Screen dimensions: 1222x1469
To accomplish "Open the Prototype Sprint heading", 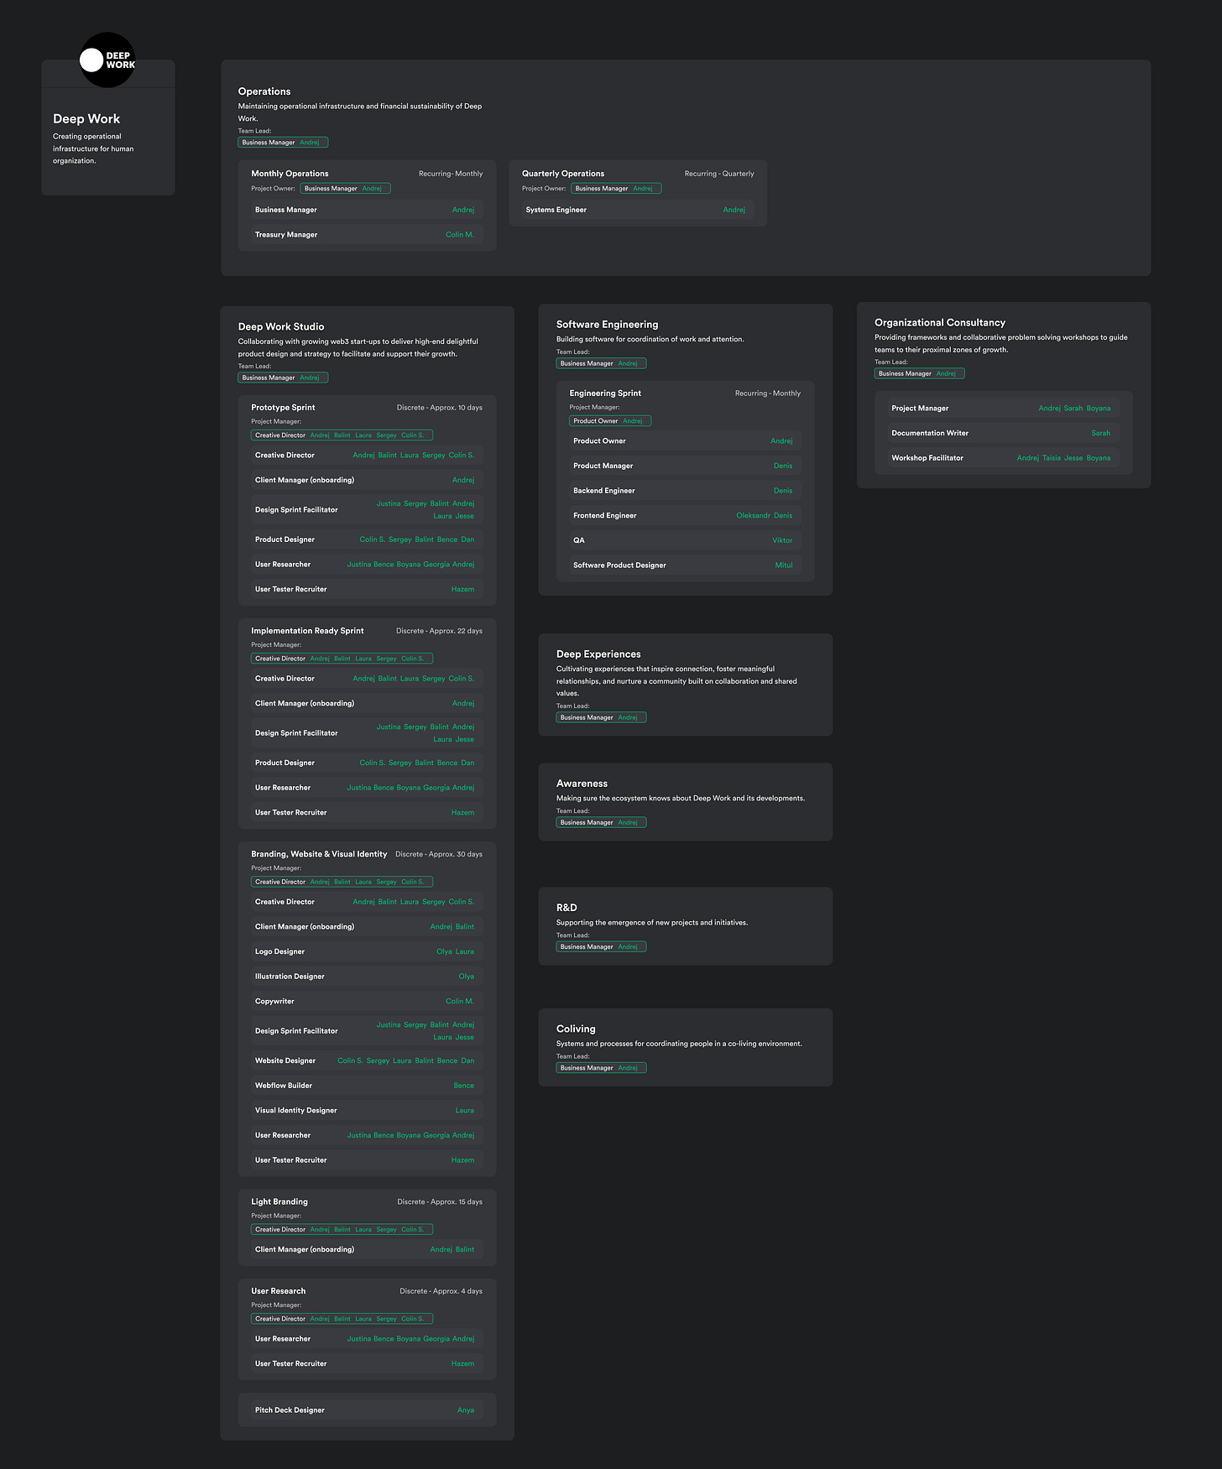I will click(283, 408).
